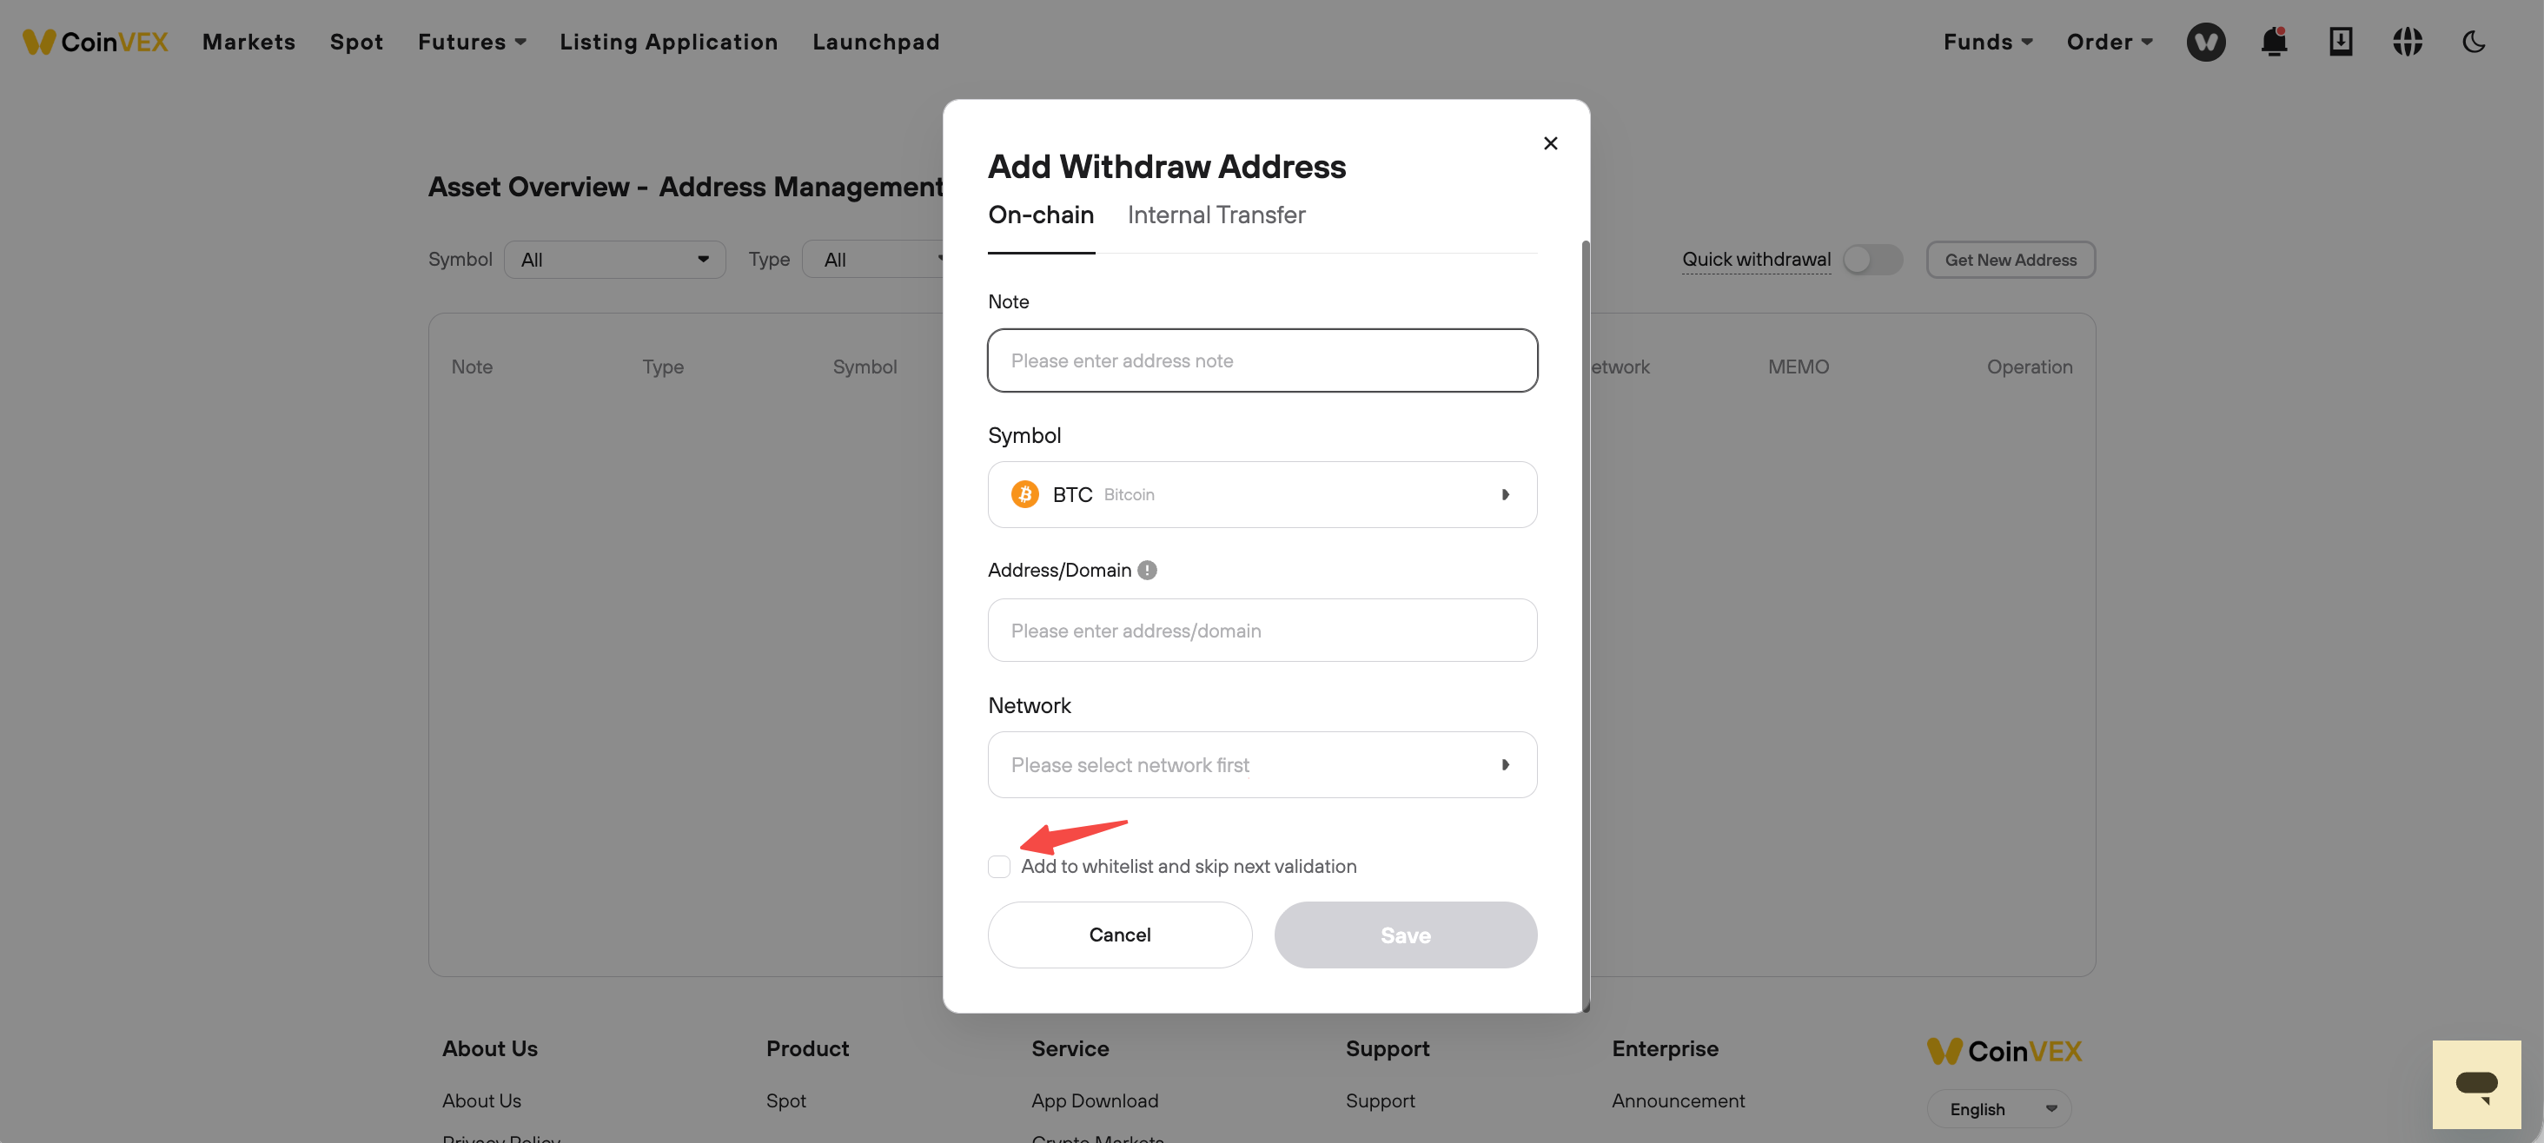Image resolution: width=2544 pixels, height=1143 pixels.
Task: Click the CoinVEX footer logo
Action: click(2004, 1051)
